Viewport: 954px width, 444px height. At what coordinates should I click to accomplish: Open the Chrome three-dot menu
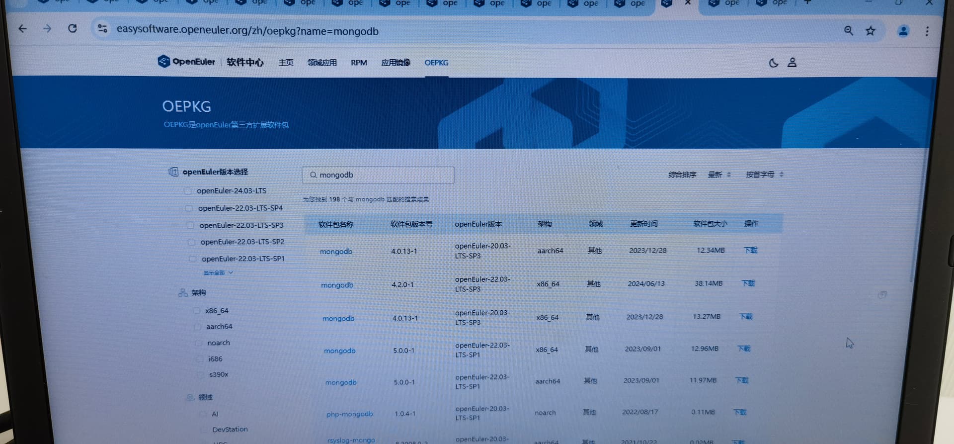tap(927, 31)
